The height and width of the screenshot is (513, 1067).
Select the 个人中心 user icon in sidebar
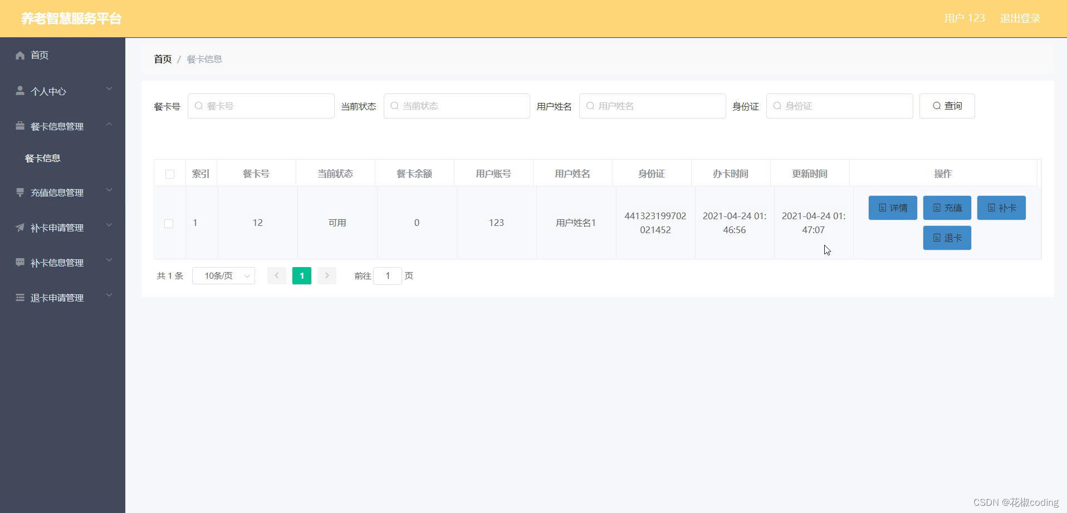[20, 90]
